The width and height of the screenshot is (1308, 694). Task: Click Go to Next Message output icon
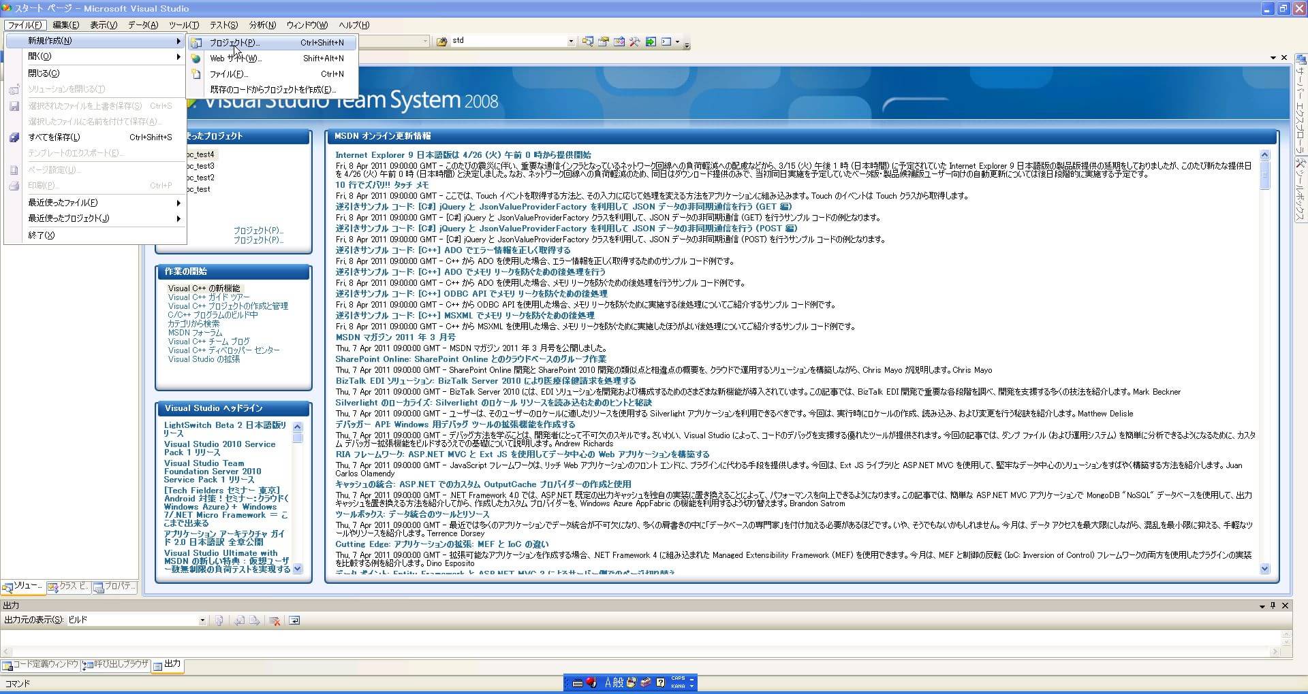point(254,621)
